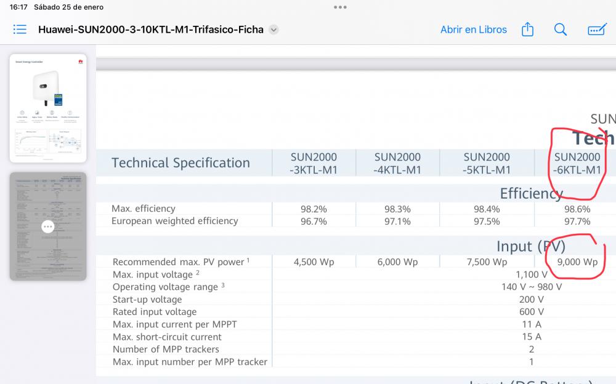Click the Operating voltage range label
The height and width of the screenshot is (384, 616).
[x=168, y=287]
